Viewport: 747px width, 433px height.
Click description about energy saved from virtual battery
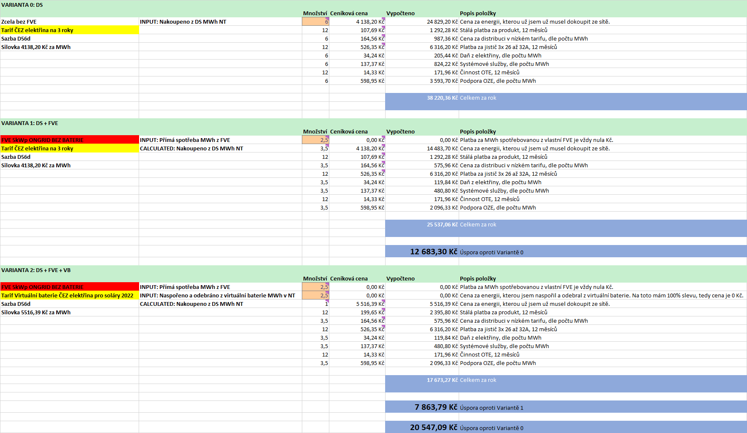click(602, 295)
